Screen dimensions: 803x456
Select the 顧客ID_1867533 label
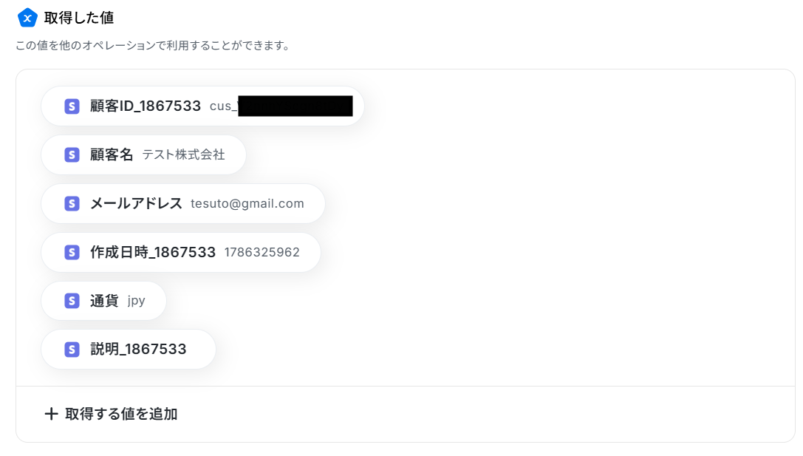146,106
